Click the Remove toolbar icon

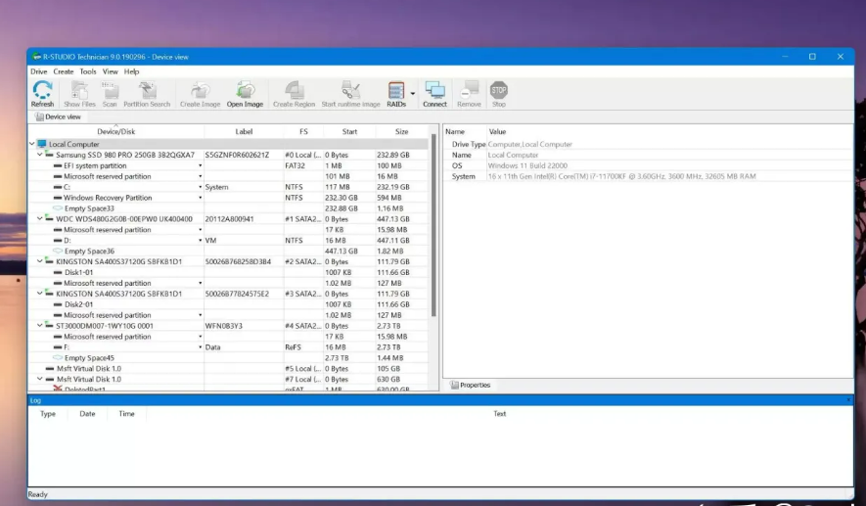coord(469,94)
